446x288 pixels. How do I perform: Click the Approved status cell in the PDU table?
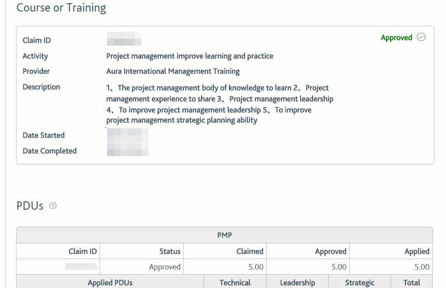[x=165, y=267]
